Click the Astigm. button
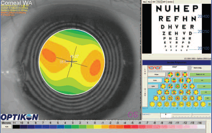 pyautogui.click(x=156, y=74)
